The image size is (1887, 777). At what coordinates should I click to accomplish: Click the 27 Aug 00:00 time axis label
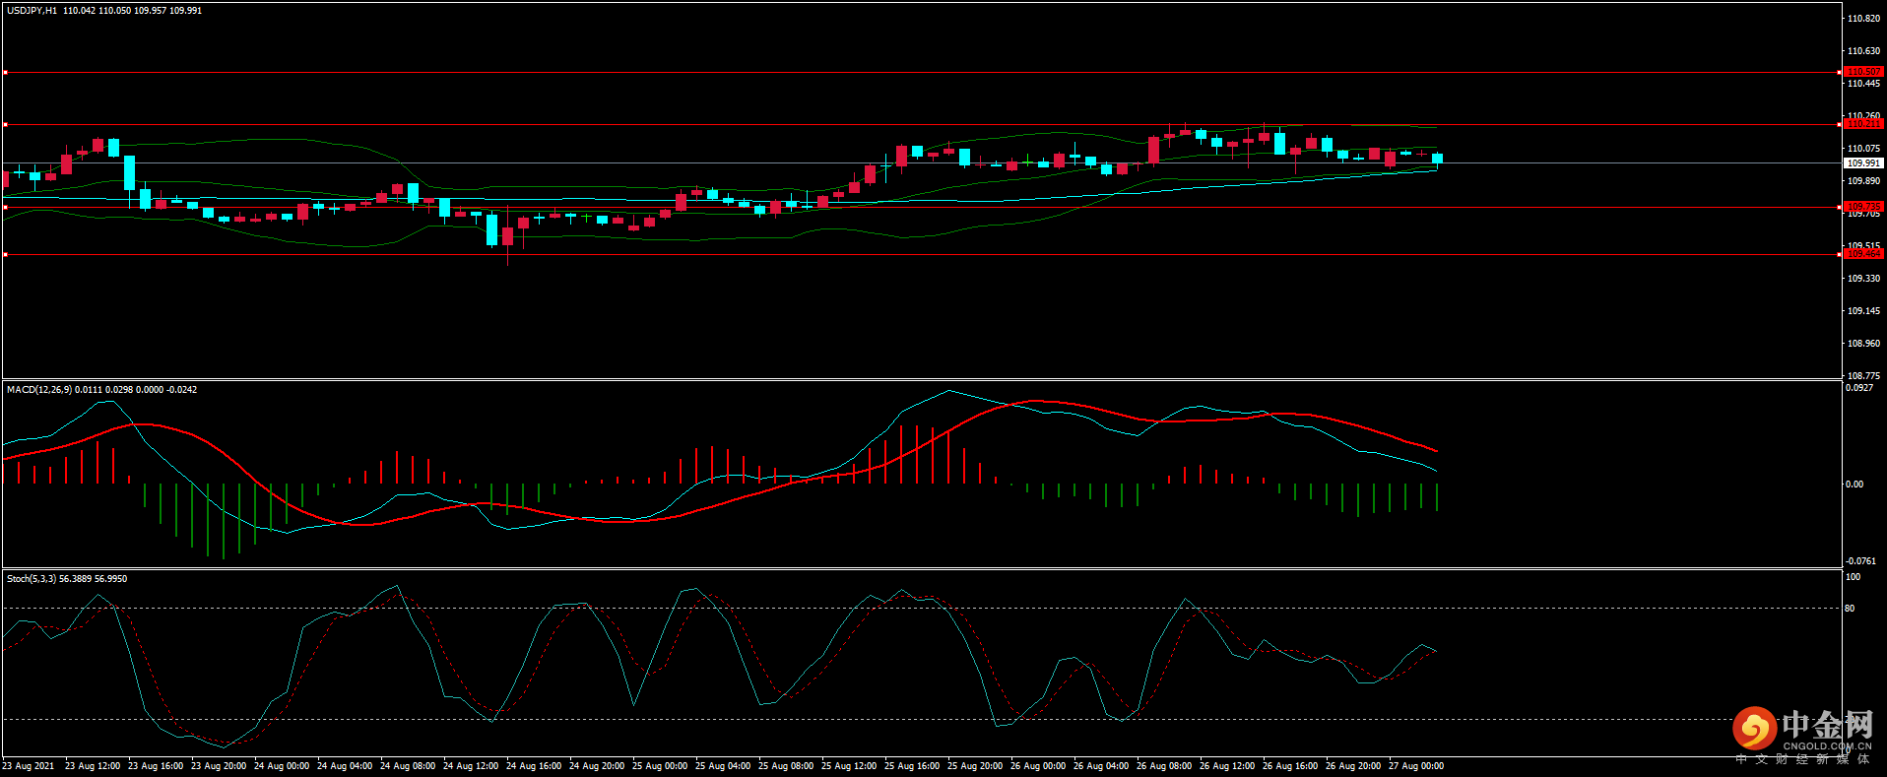[1416, 766]
